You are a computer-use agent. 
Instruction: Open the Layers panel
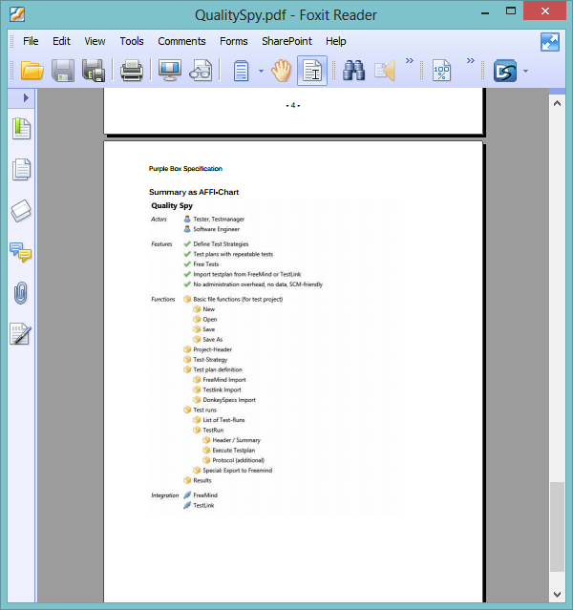21,210
